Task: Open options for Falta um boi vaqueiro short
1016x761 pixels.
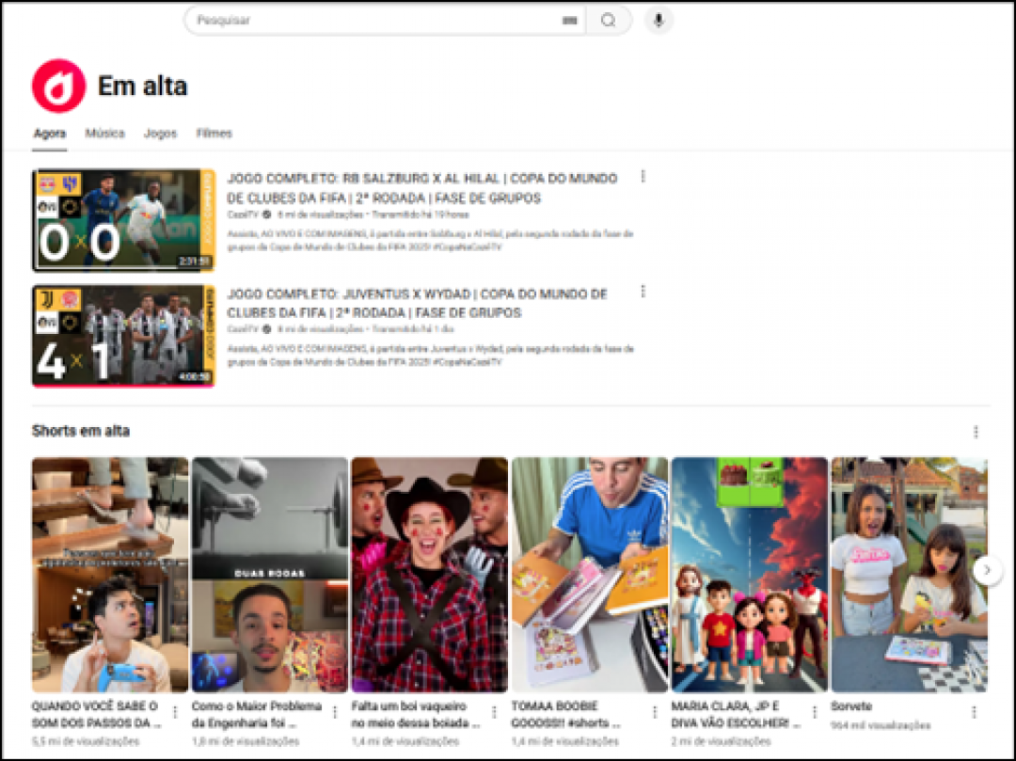Action: [x=495, y=712]
